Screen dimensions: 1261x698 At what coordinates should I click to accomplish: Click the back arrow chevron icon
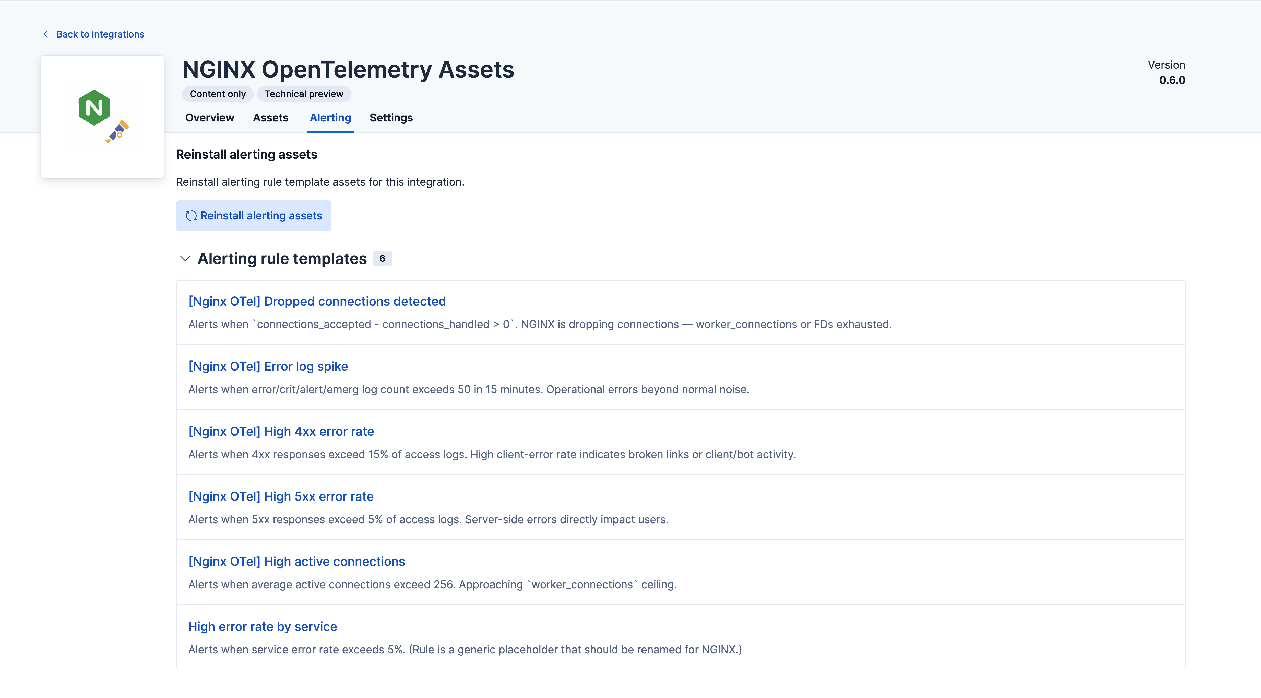(x=45, y=34)
